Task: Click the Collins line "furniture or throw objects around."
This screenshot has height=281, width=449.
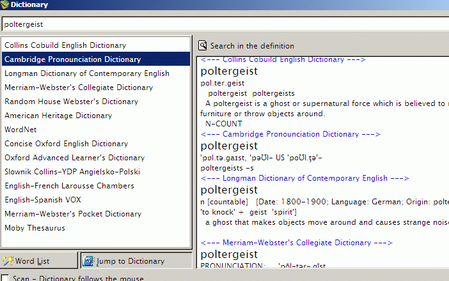Action: point(263,114)
